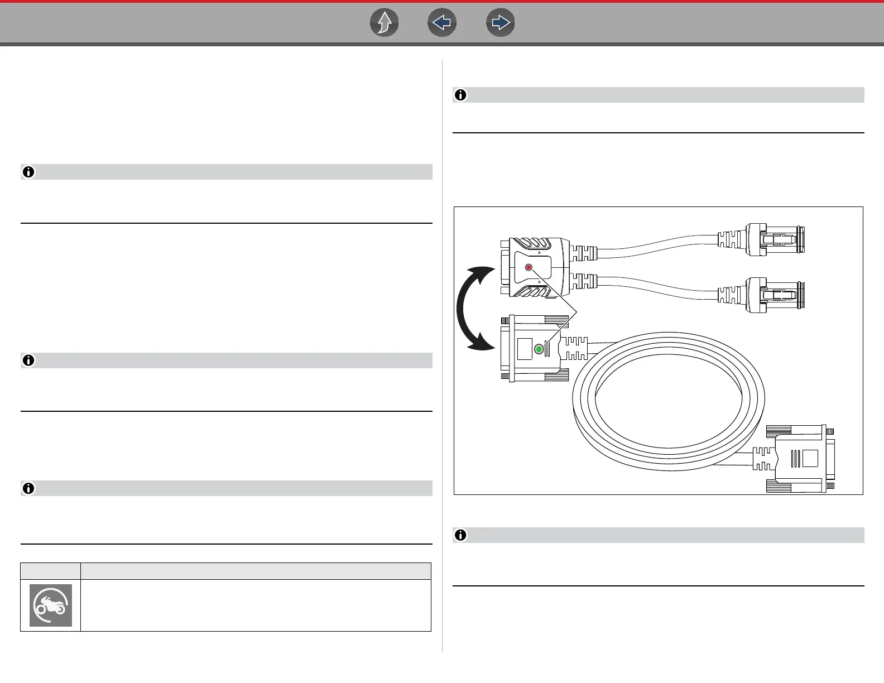This screenshot has width=884, height=683.
Task: Click the up arrow navigation button
Action: 385,23
